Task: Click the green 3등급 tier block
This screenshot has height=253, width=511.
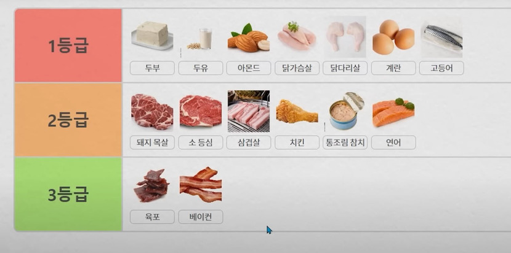Action: pos(68,194)
